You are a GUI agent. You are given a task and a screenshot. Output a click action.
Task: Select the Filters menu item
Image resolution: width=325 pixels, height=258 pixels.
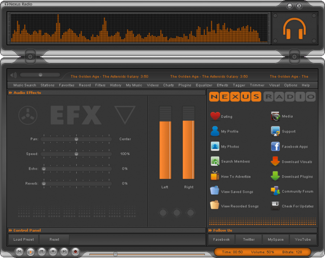pyautogui.click(x=101, y=85)
